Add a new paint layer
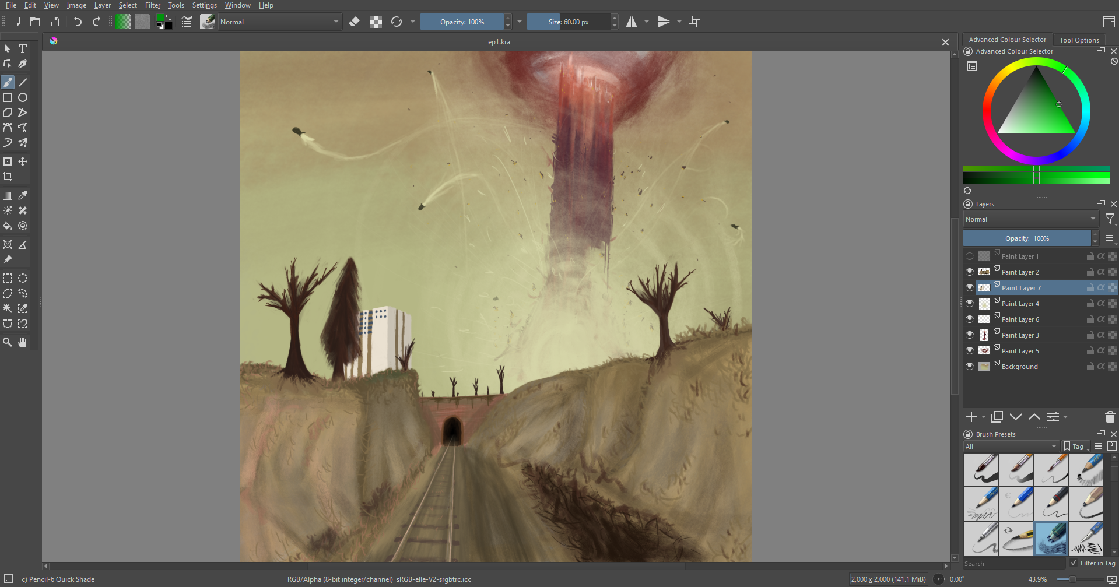The width and height of the screenshot is (1119, 587). (x=971, y=417)
